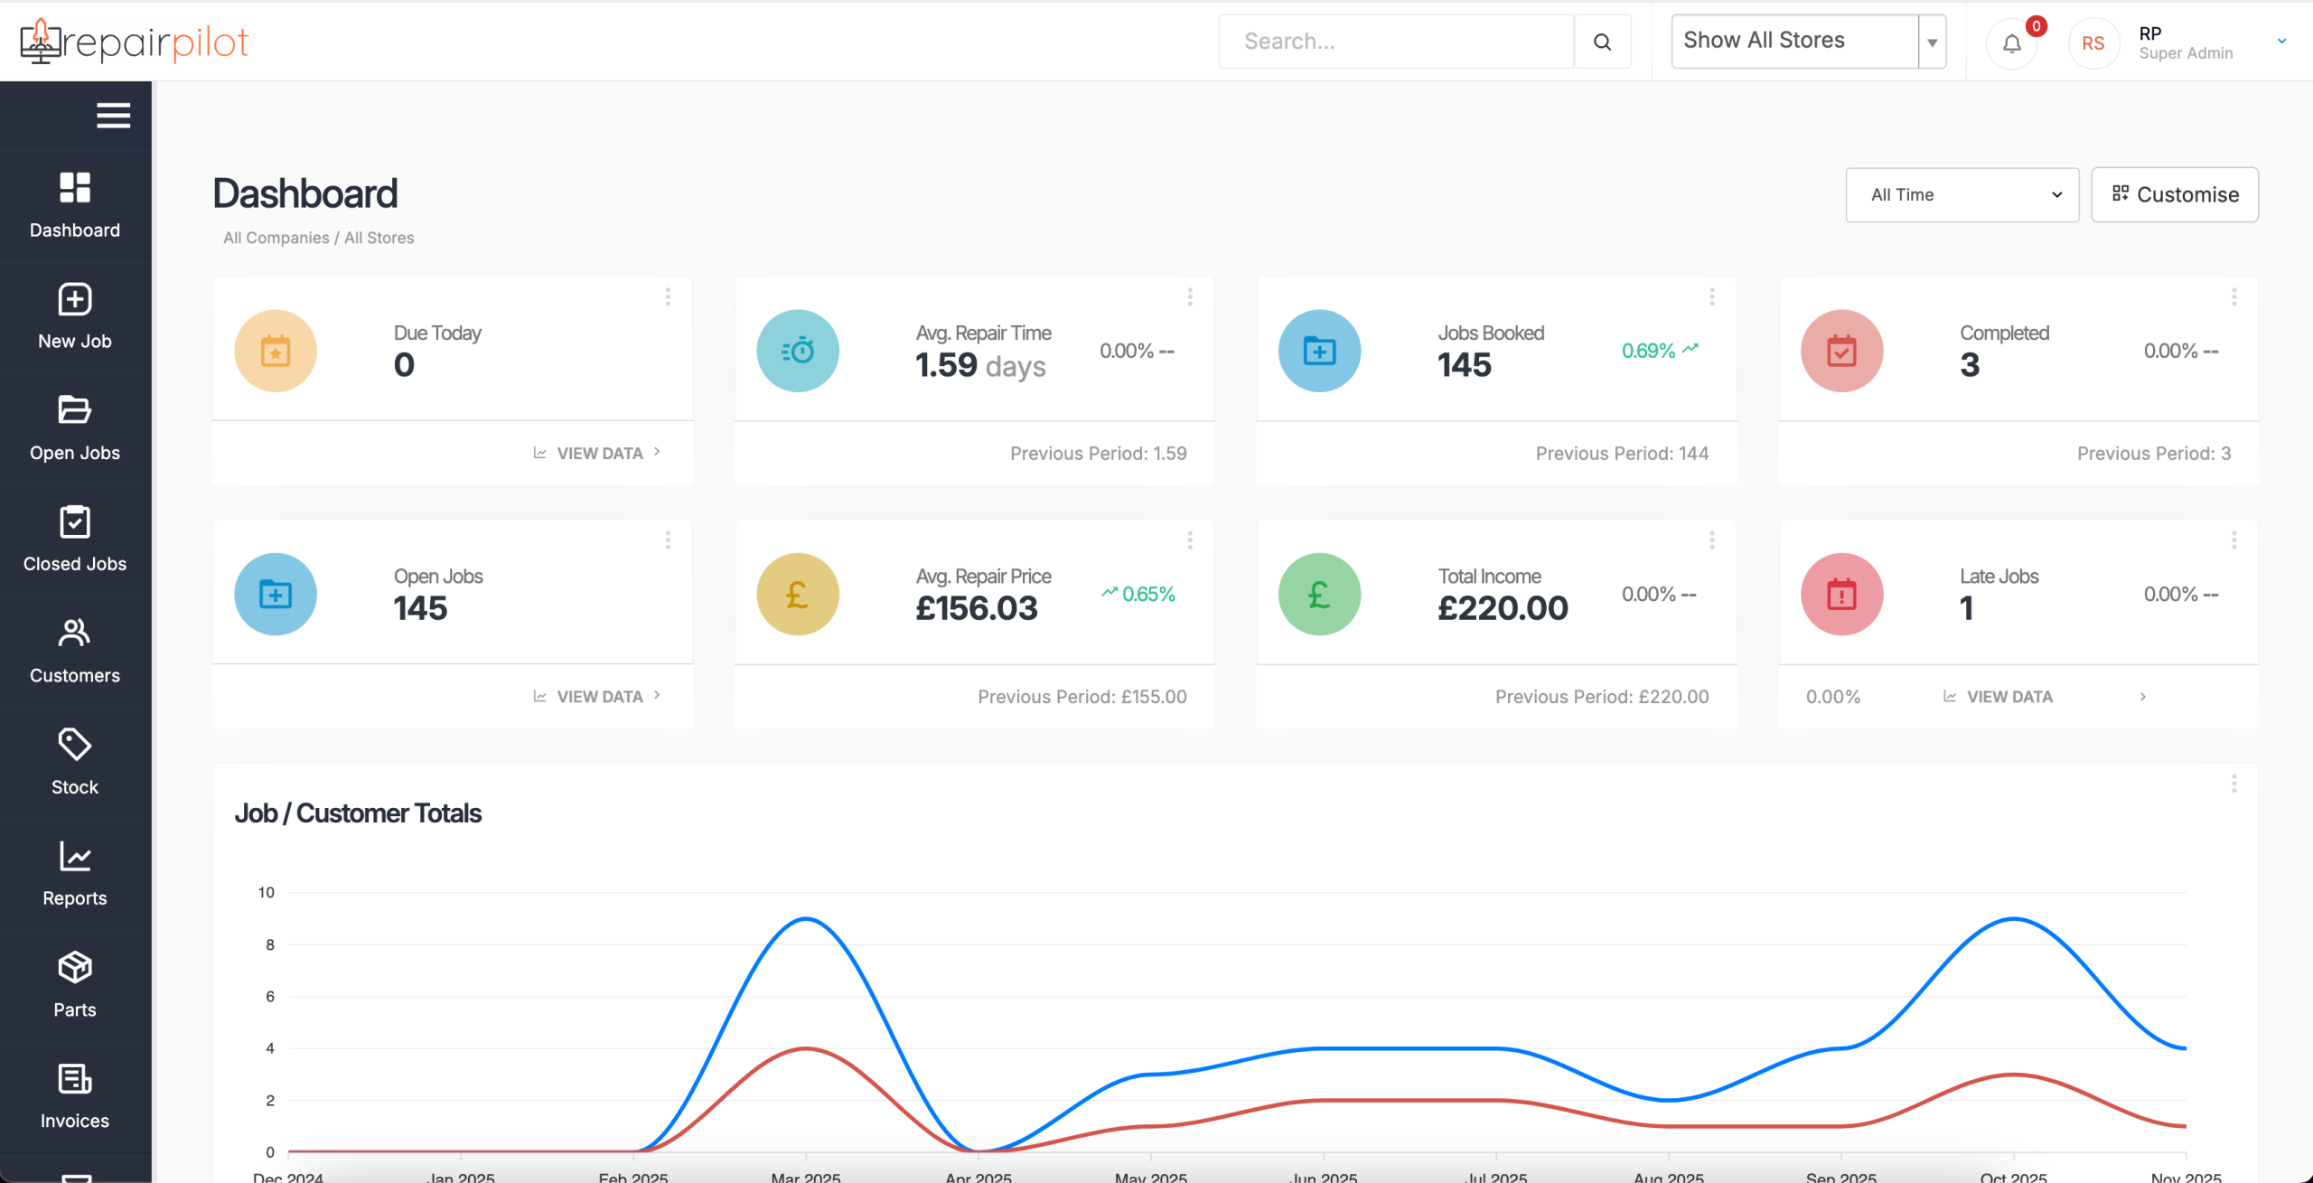Expand the Show All Stores dropdown

[1932, 42]
